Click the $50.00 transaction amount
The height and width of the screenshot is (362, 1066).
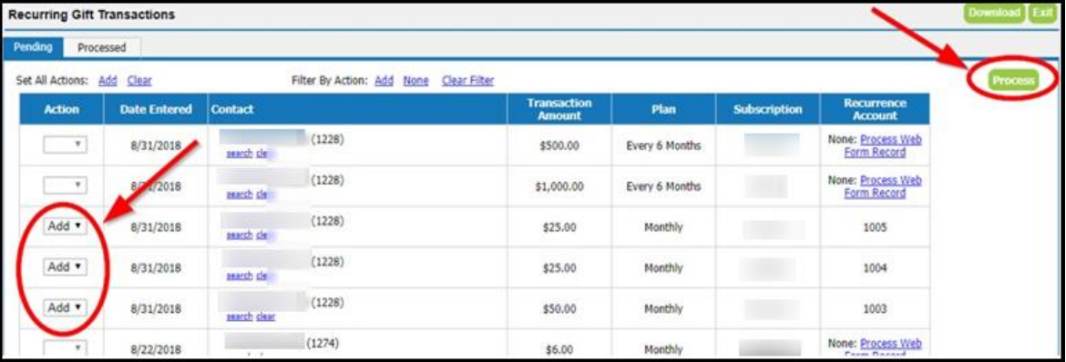[559, 308]
